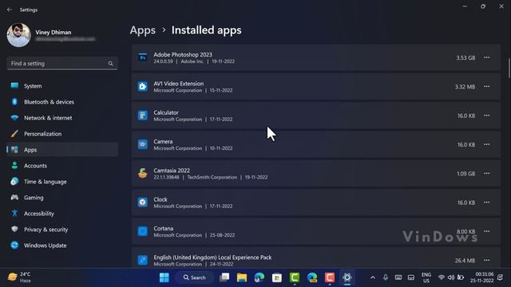Click the Local Experience Pack app icon
511x287 pixels.
pyautogui.click(x=142, y=261)
